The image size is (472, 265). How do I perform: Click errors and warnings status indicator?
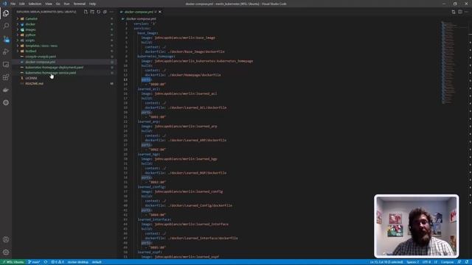[x=58, y=262]
